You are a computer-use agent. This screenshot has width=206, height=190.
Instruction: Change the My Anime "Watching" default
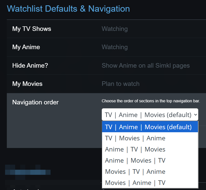click(115, 47)
